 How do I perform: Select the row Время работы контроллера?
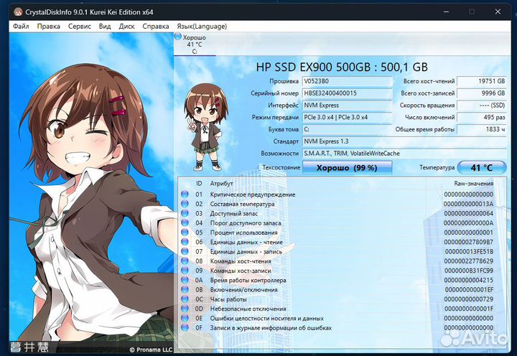point(337,280)
